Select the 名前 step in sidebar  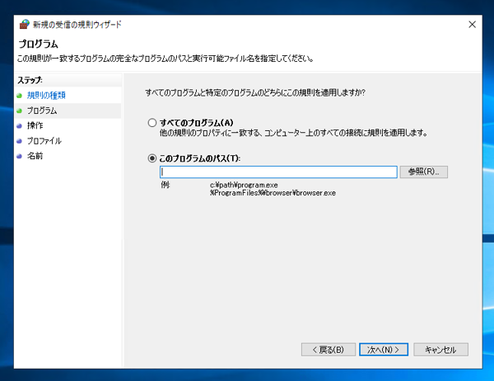[x=35, y=156]
